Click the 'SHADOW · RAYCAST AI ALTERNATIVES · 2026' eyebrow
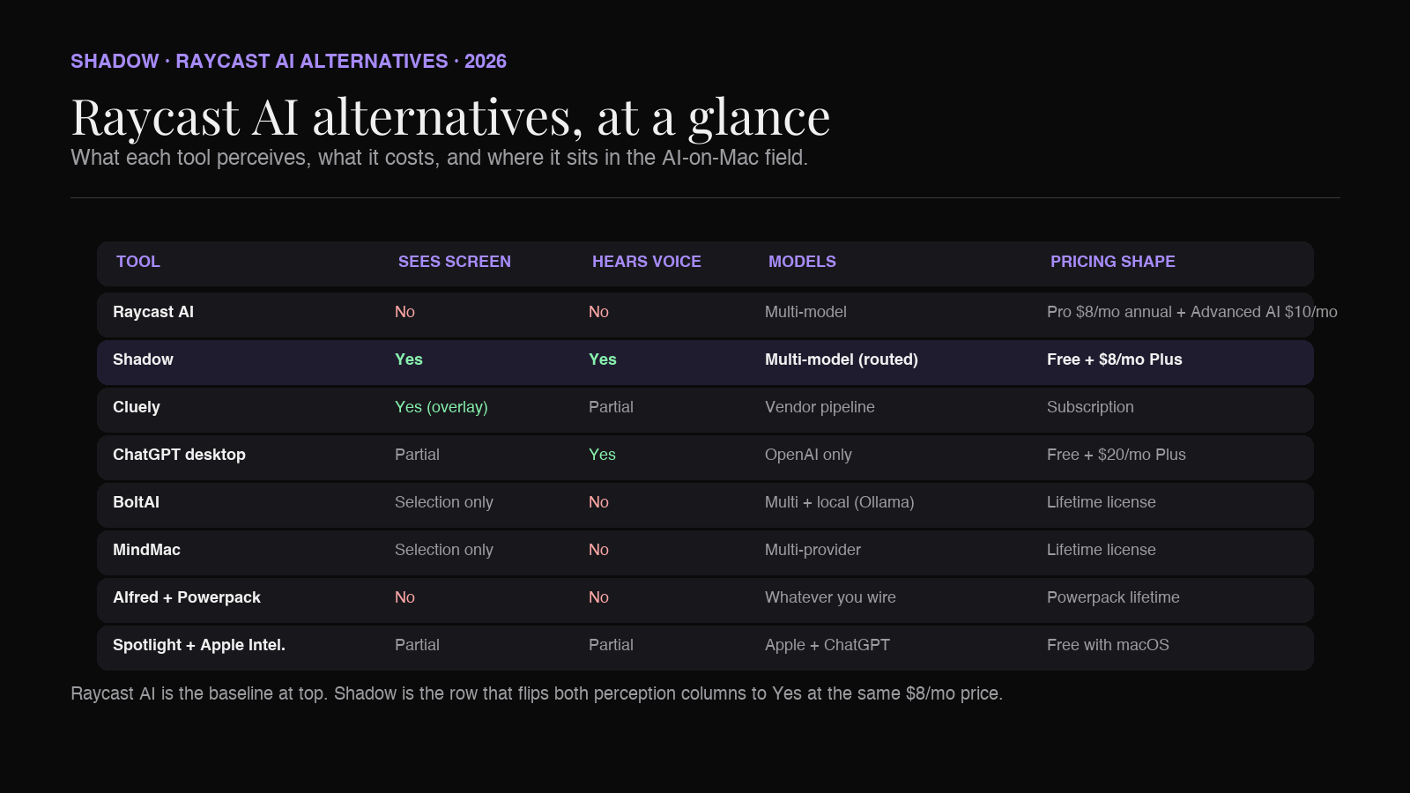1410x793 pixels. click(288, 62)
